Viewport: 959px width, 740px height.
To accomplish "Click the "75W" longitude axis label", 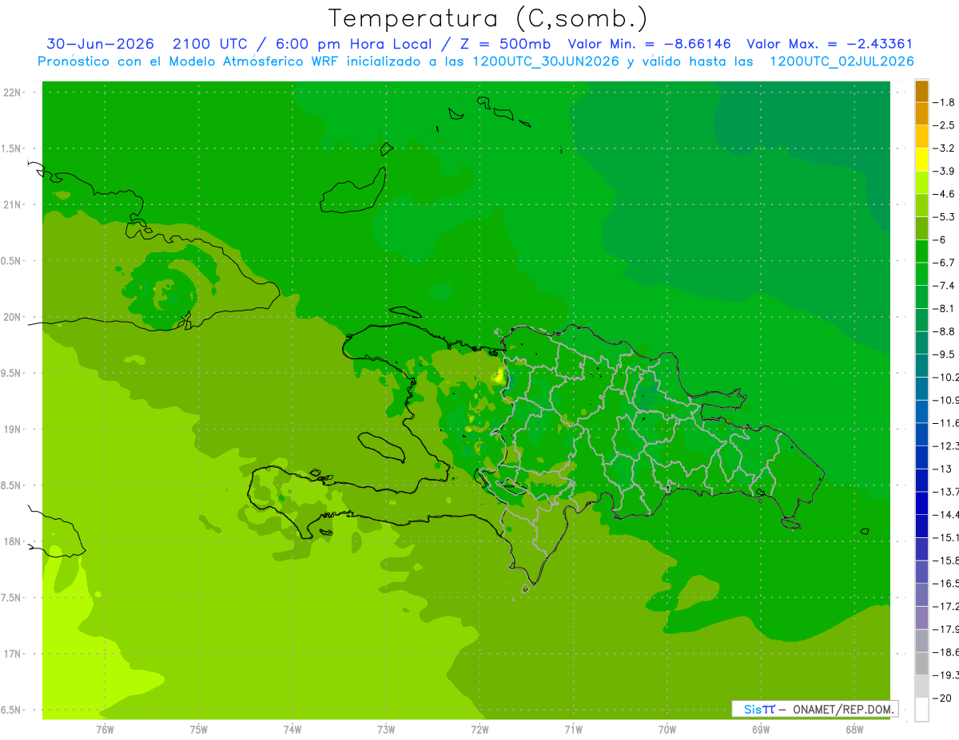I will tap(199, 730).
